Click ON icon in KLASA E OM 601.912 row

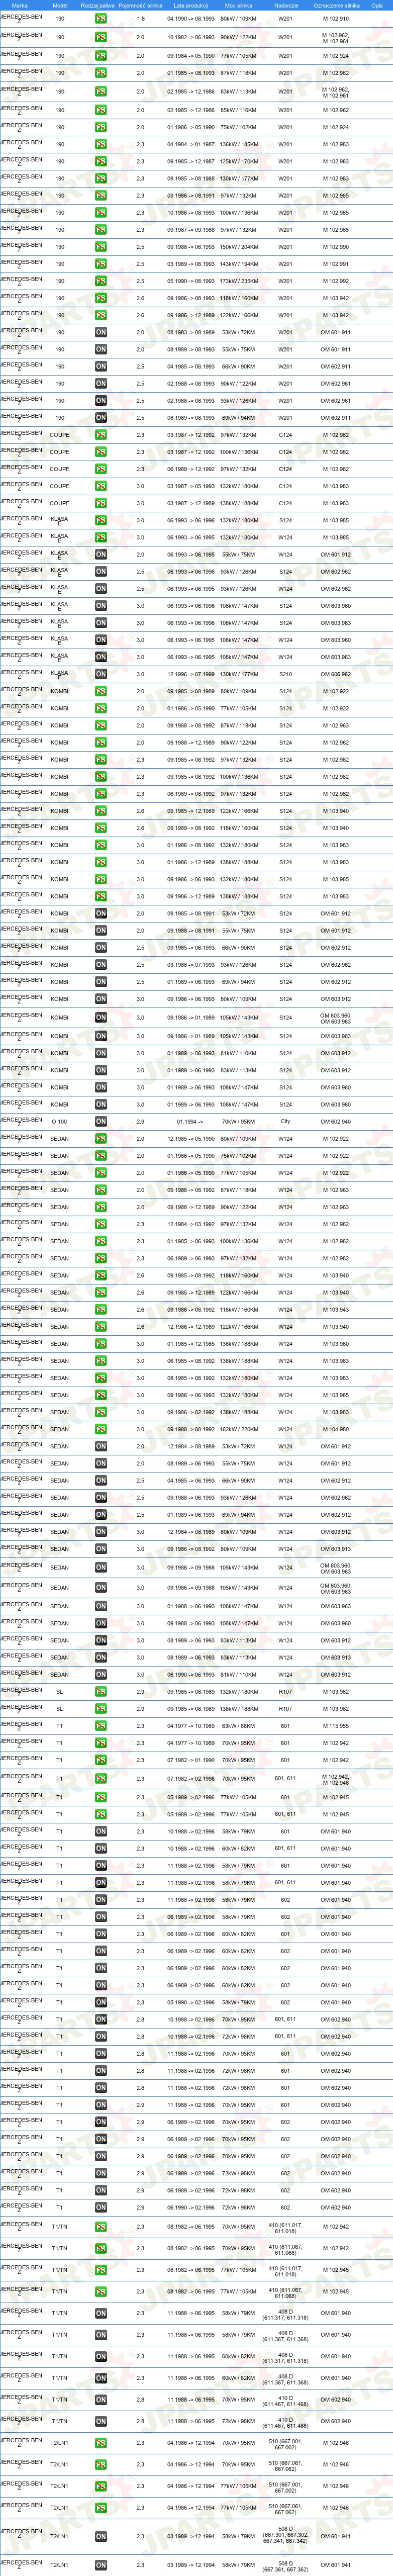coord(101,554)
